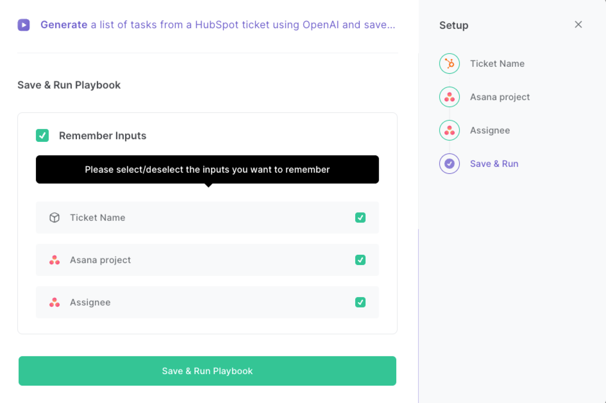The image size is (606, 403).
Task: Deselect the Asana project remembered input
Action: 360,260
